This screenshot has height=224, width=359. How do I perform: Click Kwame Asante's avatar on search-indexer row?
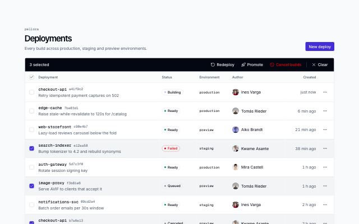point(236,148)
